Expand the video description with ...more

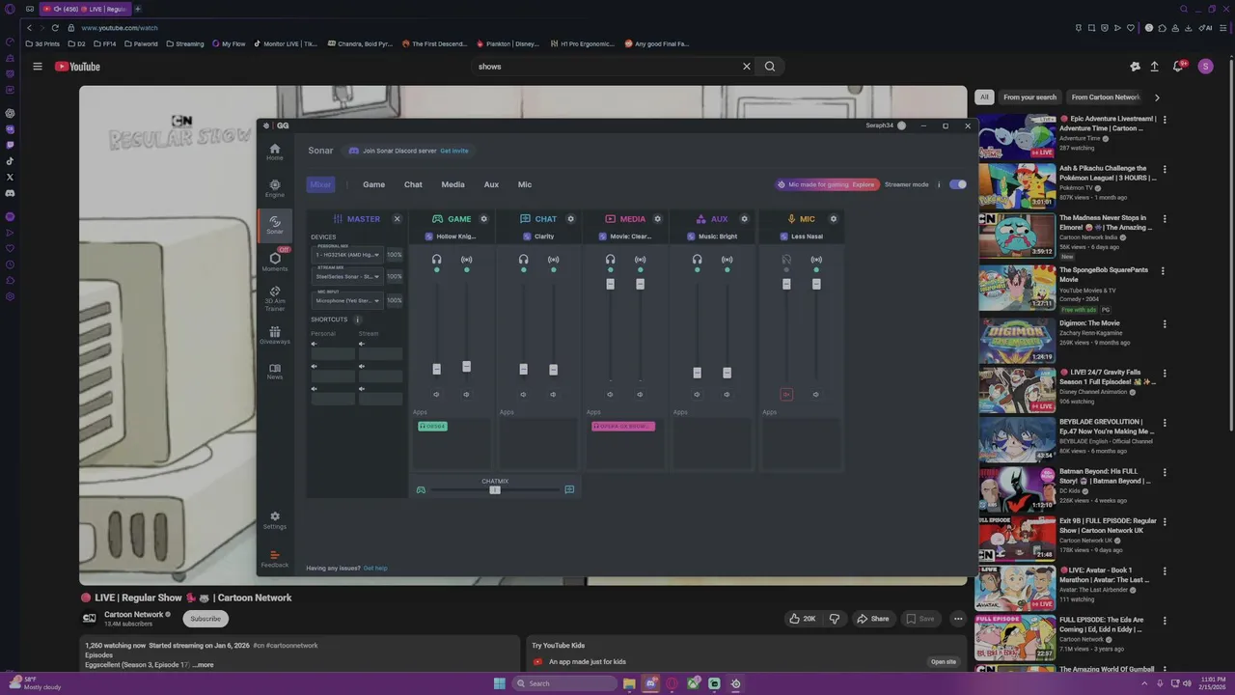203,665
